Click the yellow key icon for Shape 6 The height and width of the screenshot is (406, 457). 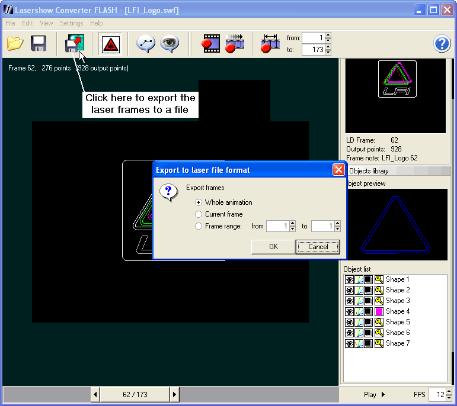(x=379, y=333)
